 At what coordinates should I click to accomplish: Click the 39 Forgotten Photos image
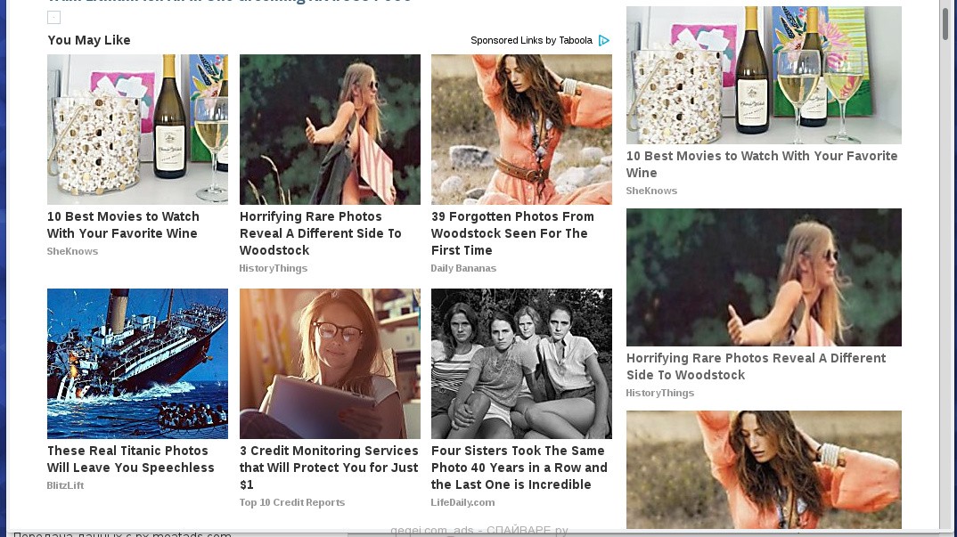pyautogui.click(x=521, y=129)
